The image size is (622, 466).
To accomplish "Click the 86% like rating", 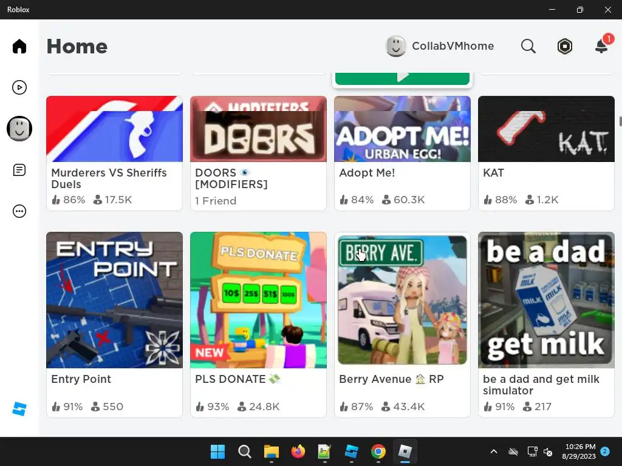I will 68,200.
